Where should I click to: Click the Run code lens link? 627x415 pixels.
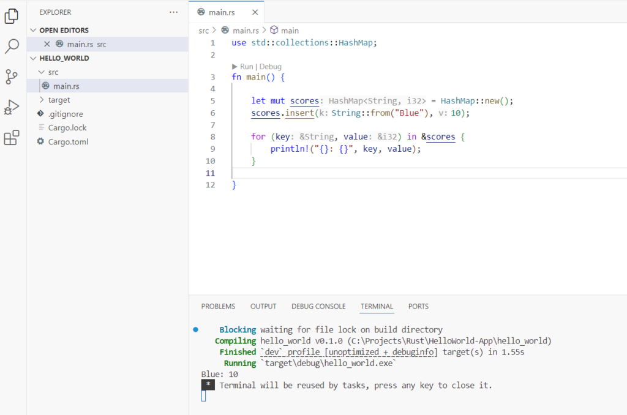[x=247, y=66]
